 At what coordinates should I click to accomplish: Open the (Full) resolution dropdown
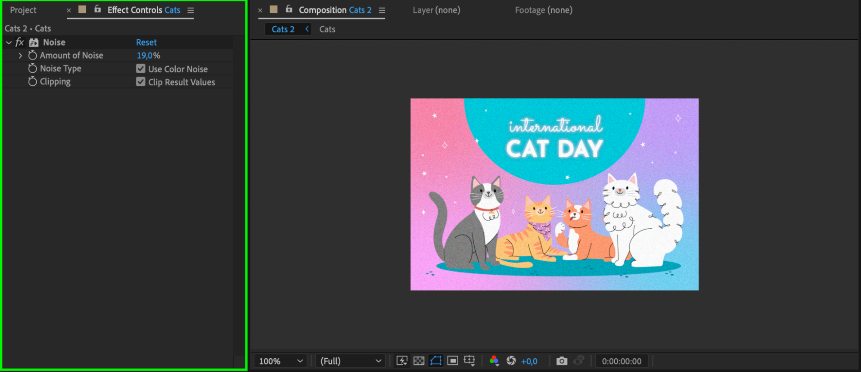[x=350, y=361]
